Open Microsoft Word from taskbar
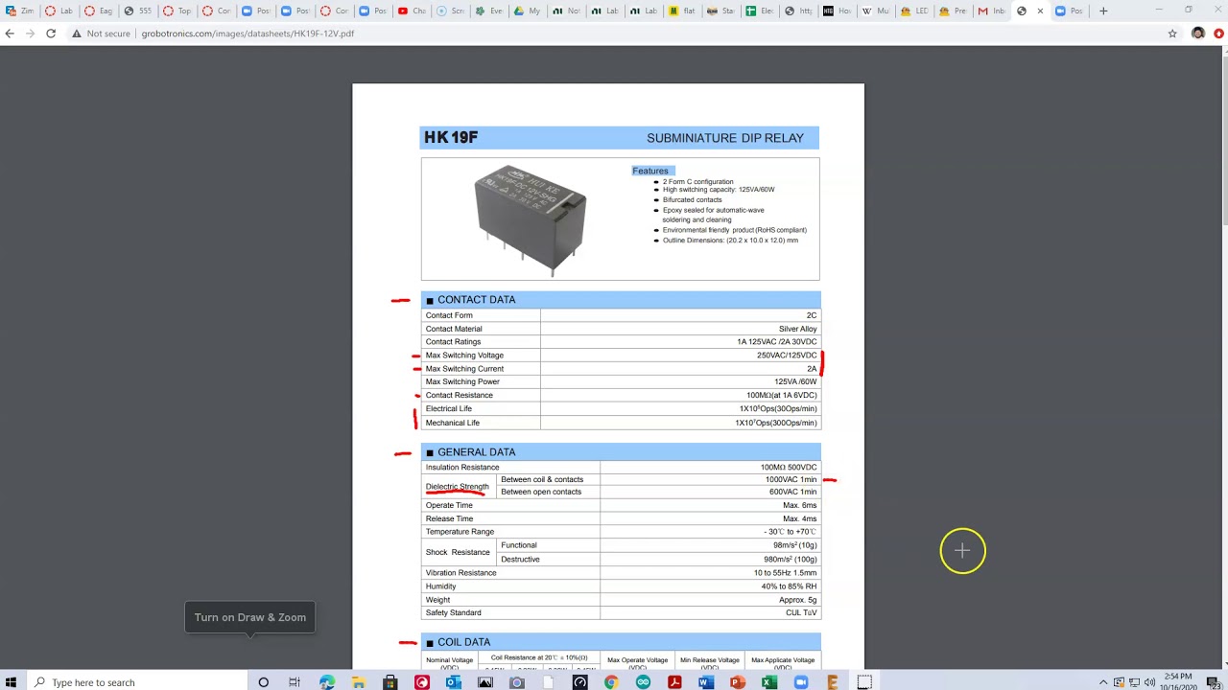The height and width of the screenshot is (690, 1228). coord(706,682)
